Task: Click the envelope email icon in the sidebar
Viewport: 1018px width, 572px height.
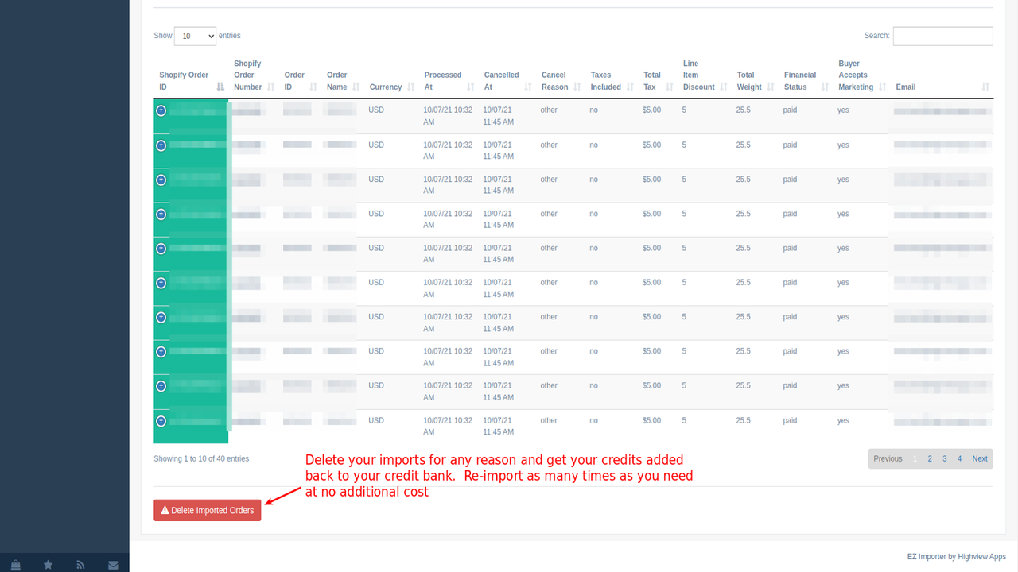Action: 113,564
